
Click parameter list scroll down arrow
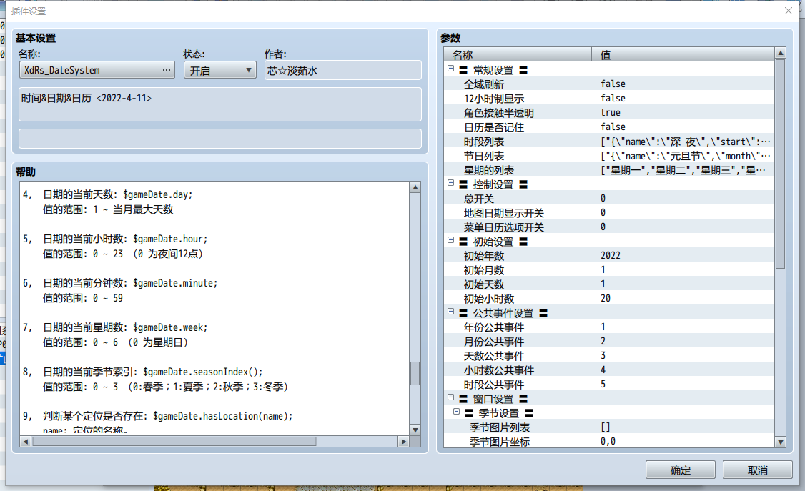tap(781, 442)
